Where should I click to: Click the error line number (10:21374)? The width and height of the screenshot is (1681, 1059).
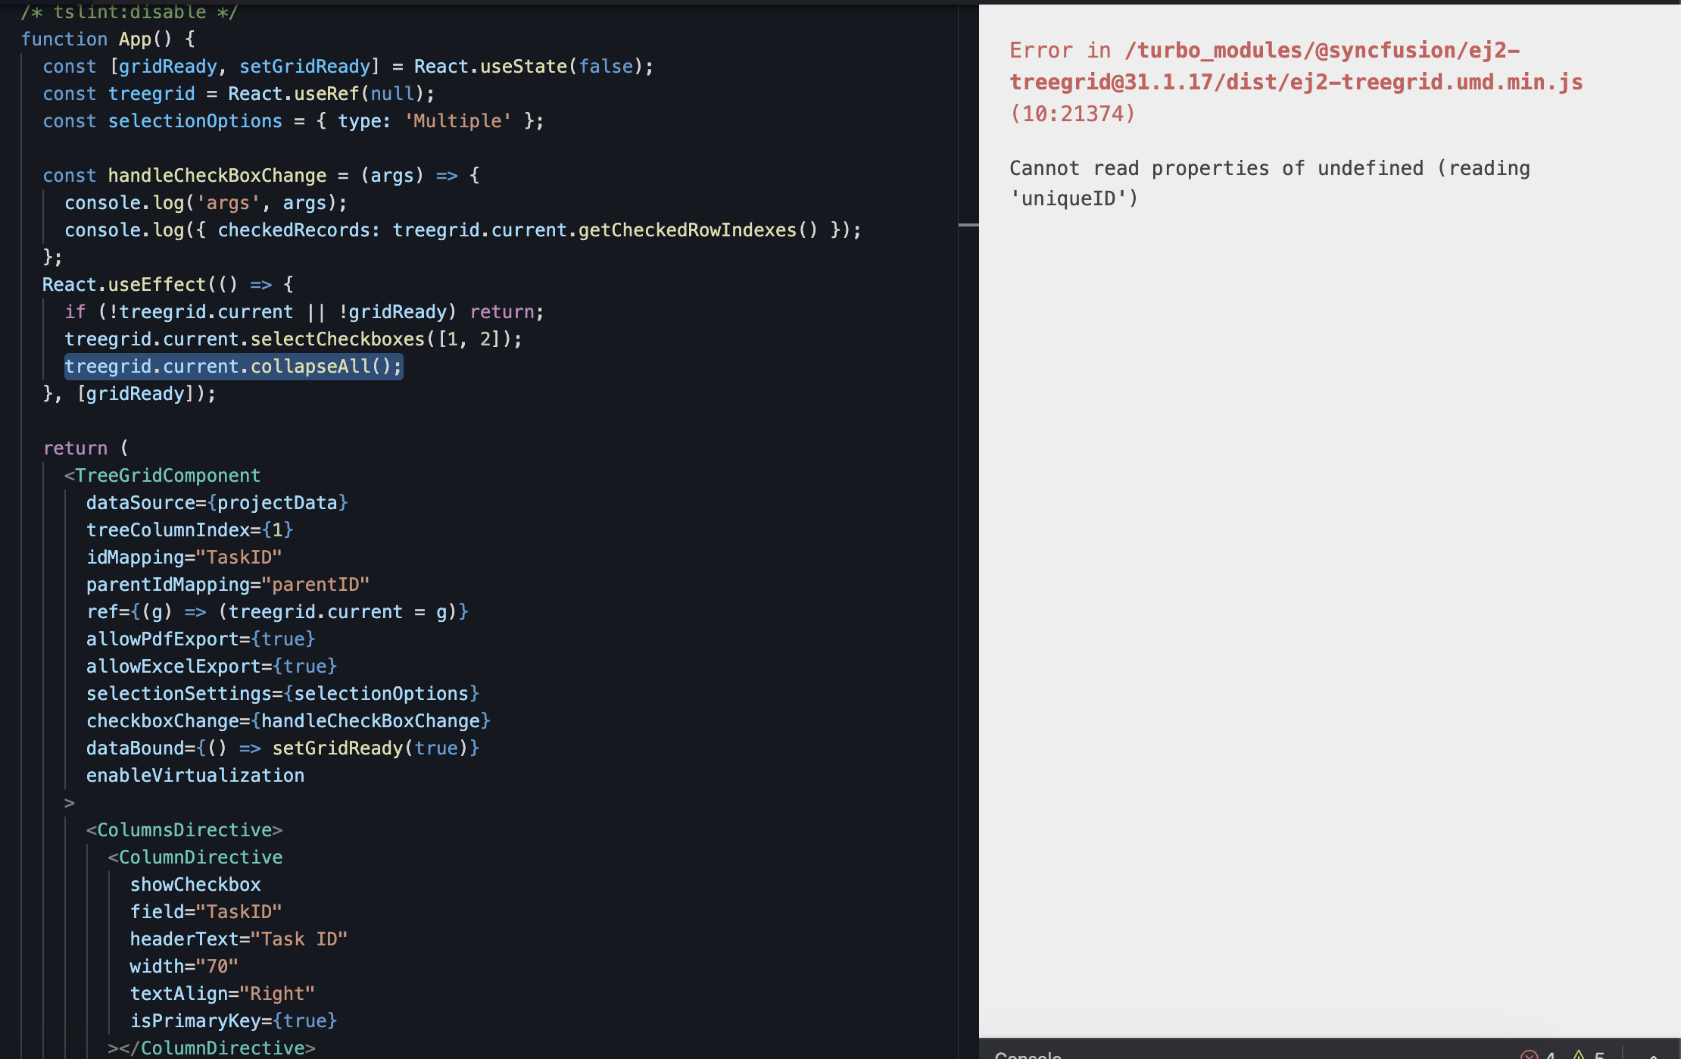[x=1072, y=114]
